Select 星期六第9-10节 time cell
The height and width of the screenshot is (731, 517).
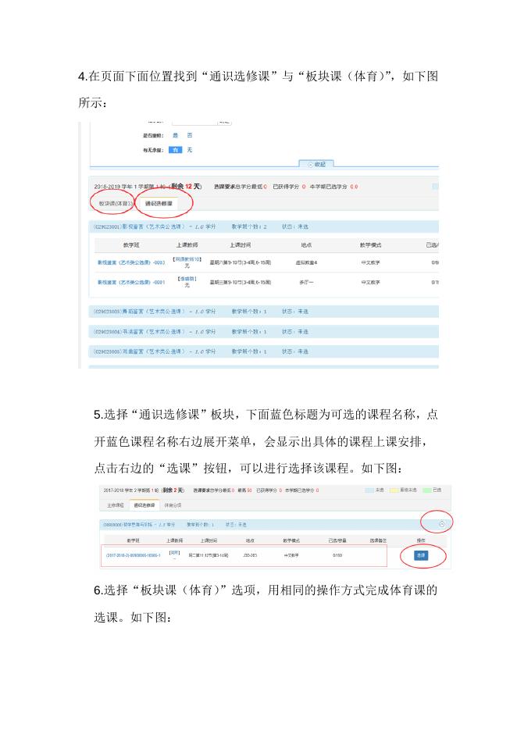(x=240, y=263)
